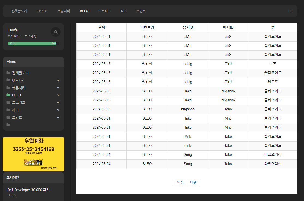The image size is (304, 201).
Task: Select BELO in top navigation
Action: (84, 11)
